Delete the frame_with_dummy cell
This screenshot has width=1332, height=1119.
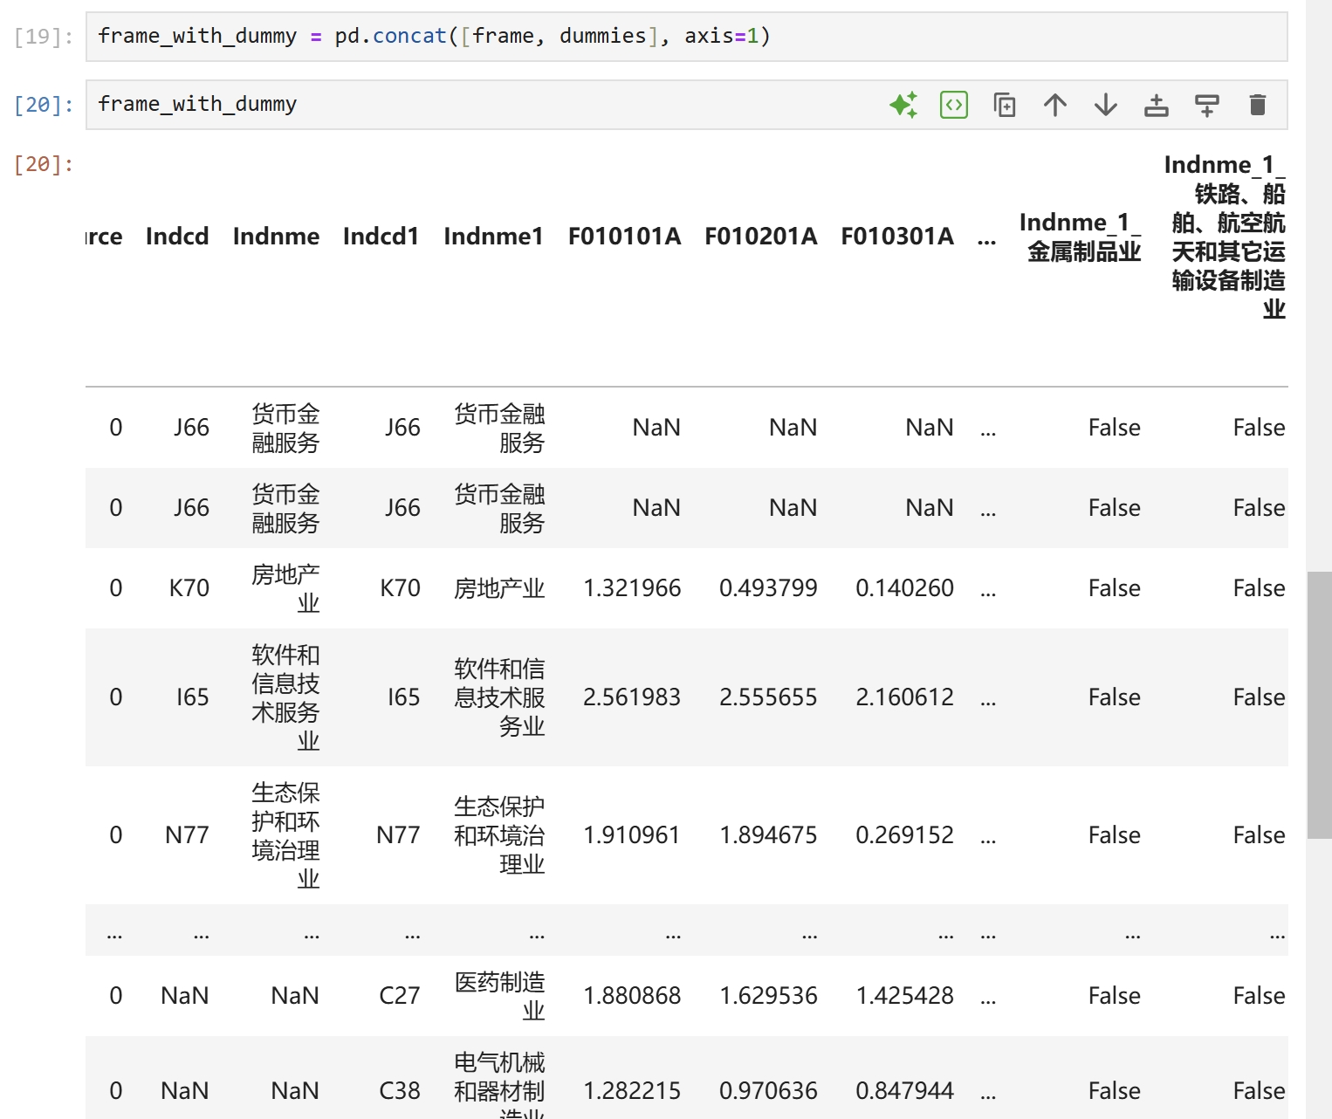[x=1258, y=105]
